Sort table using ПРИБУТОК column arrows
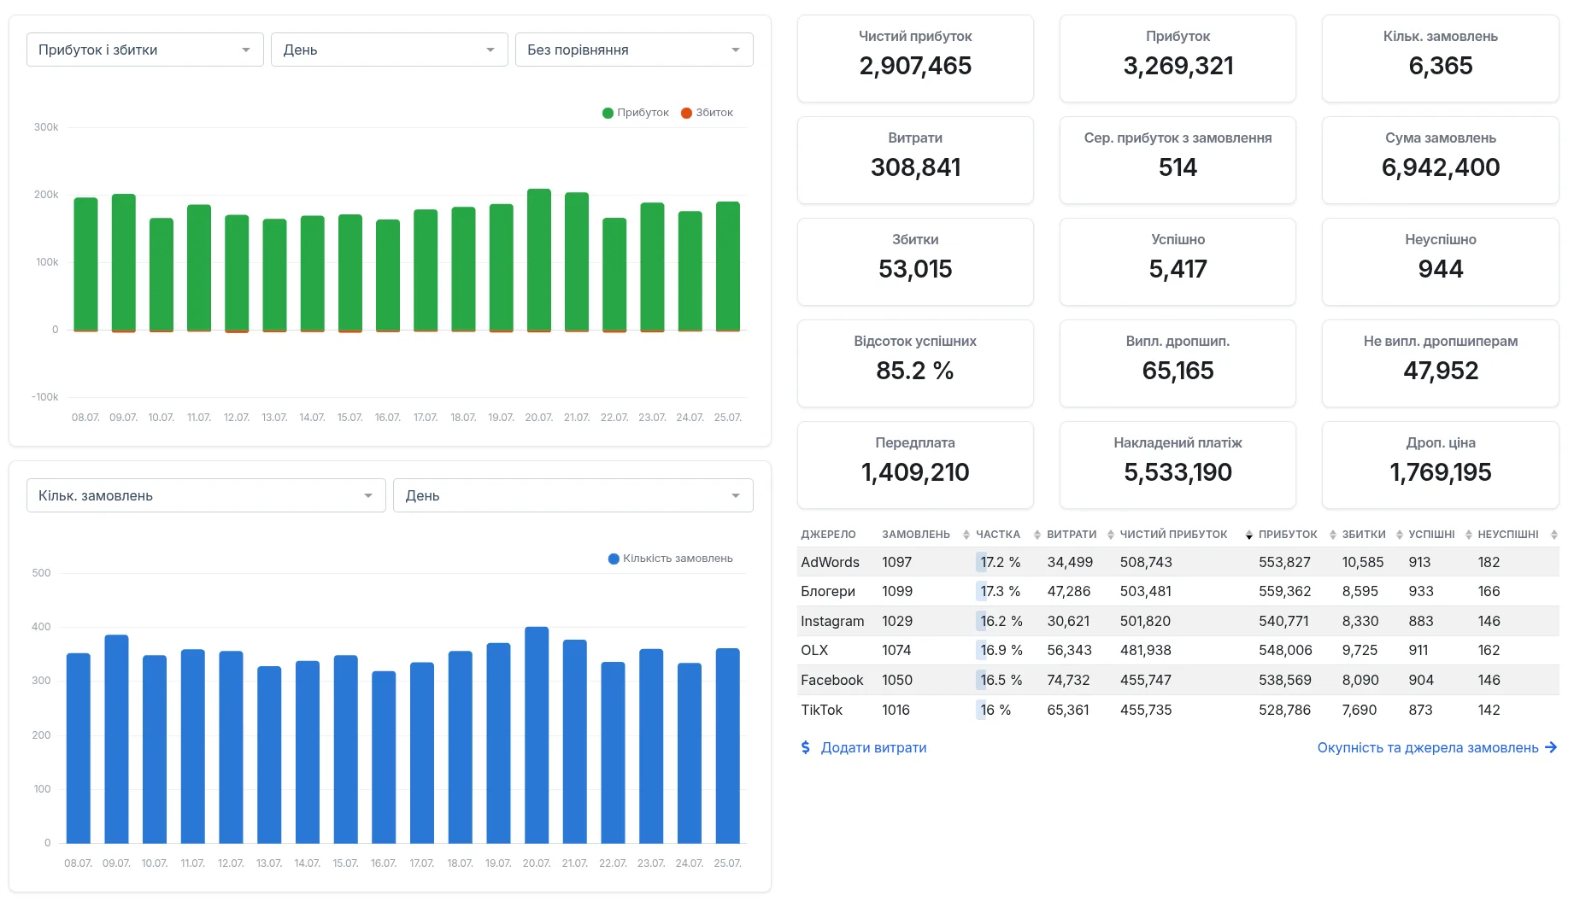Image resolution: width=1574 pixels, height=907 pixels. click(1332, 535)
